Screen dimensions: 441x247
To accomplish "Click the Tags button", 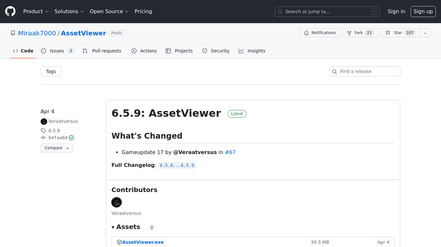I will click(x=51, y=71).
